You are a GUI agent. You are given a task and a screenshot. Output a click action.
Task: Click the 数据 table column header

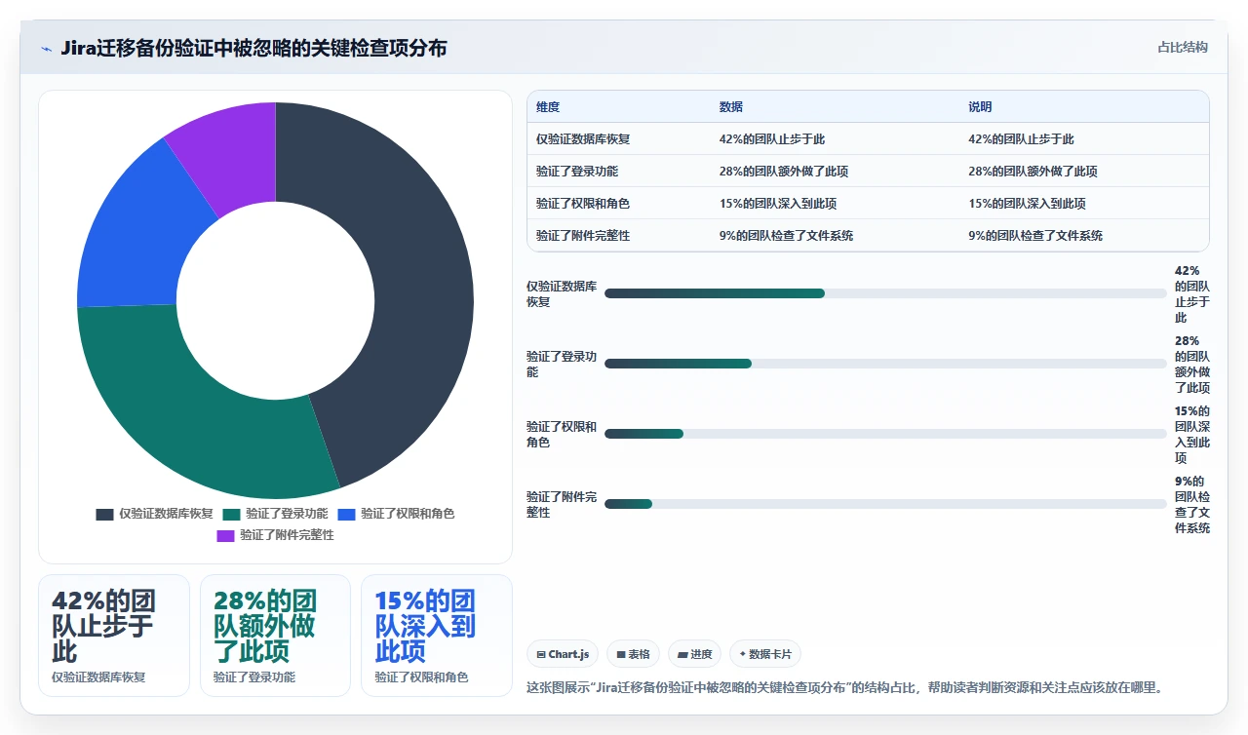731,107
